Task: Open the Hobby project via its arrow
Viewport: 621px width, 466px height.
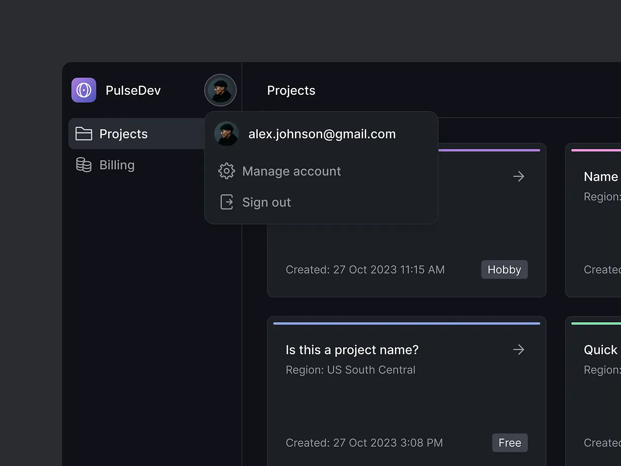Action: 519,177
